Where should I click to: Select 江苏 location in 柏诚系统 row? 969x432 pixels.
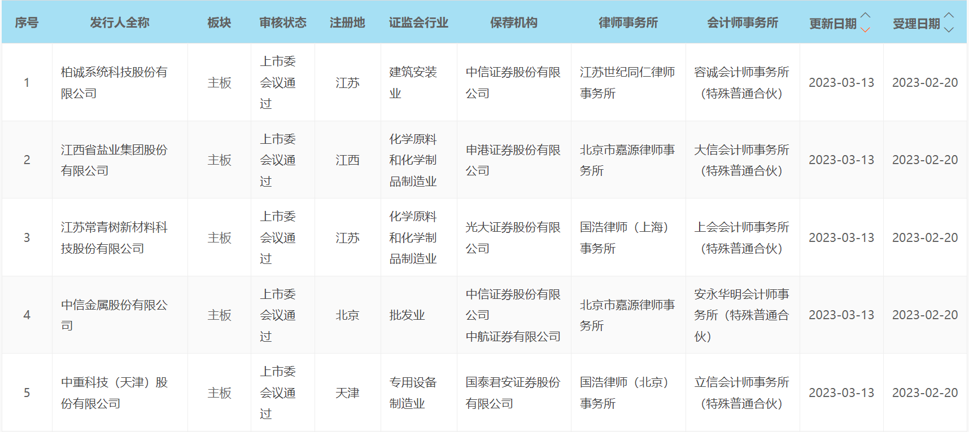click(347, 82)
